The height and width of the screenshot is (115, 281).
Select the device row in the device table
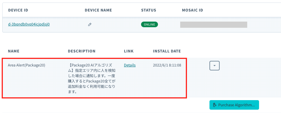click(x=142, y=25)
